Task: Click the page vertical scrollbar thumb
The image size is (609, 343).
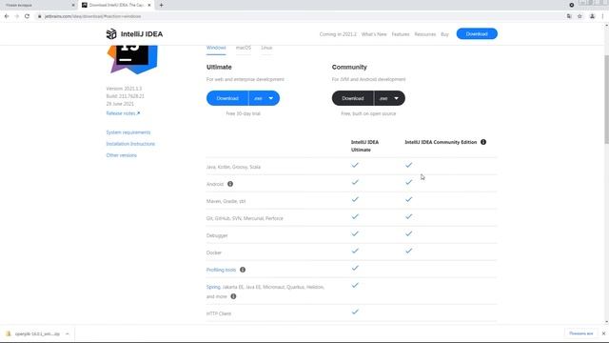Action: coord(606,99)
